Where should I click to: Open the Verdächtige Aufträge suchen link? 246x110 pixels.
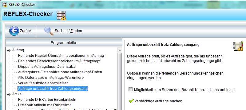pos(158,101)
